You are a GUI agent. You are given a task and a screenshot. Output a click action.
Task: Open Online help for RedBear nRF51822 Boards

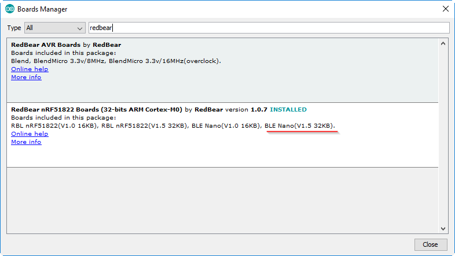click(30, 134)
